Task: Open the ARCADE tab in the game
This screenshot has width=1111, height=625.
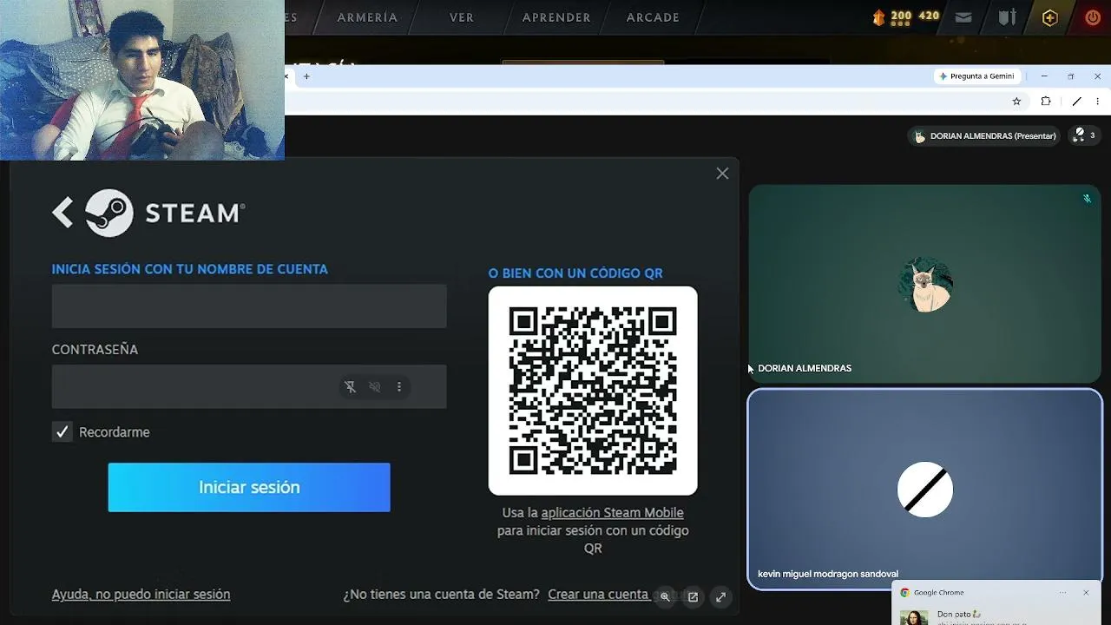Action: click(653, 17)
